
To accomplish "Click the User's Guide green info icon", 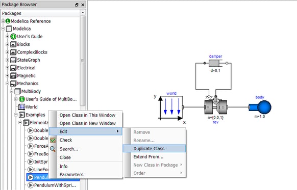I will tap(13, 37).
